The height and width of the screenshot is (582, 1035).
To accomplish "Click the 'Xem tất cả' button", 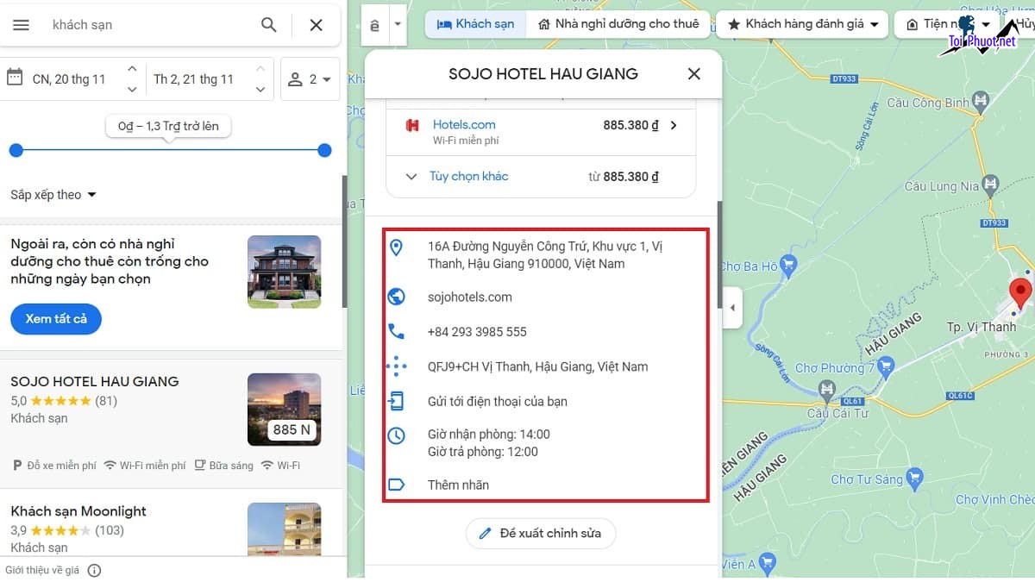I will 56,319.
